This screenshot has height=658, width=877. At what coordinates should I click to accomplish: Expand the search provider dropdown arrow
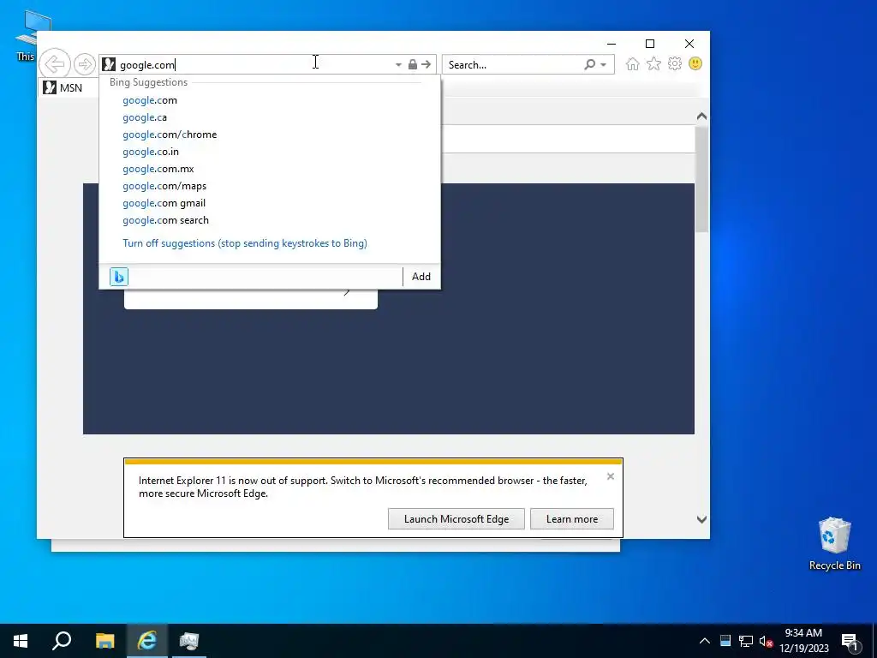click(x=604, y=65)
